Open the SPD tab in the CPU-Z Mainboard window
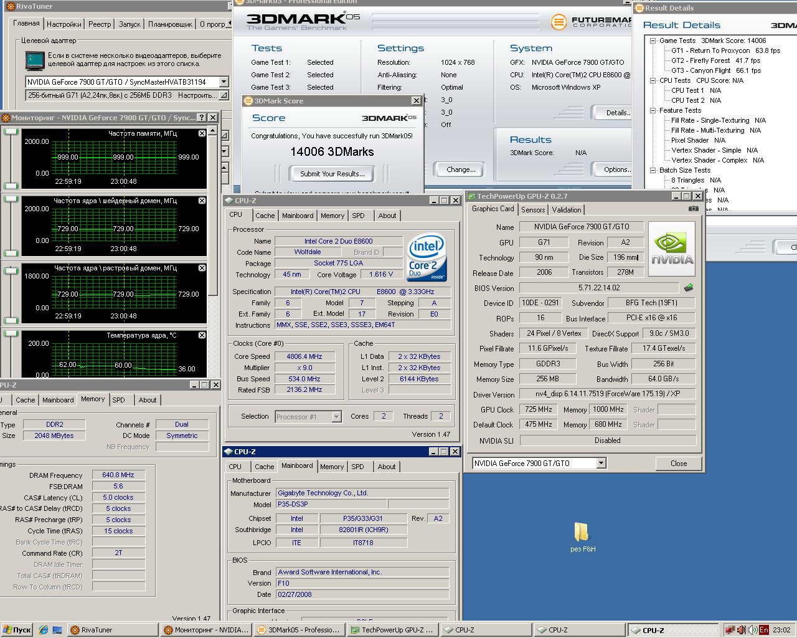 click(x=357, y=467)
